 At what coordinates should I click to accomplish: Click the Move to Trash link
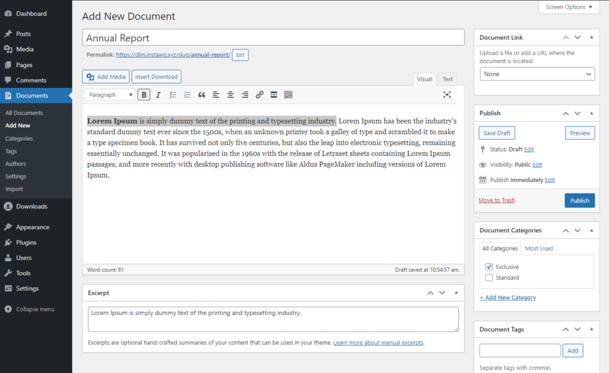[497, 201]
